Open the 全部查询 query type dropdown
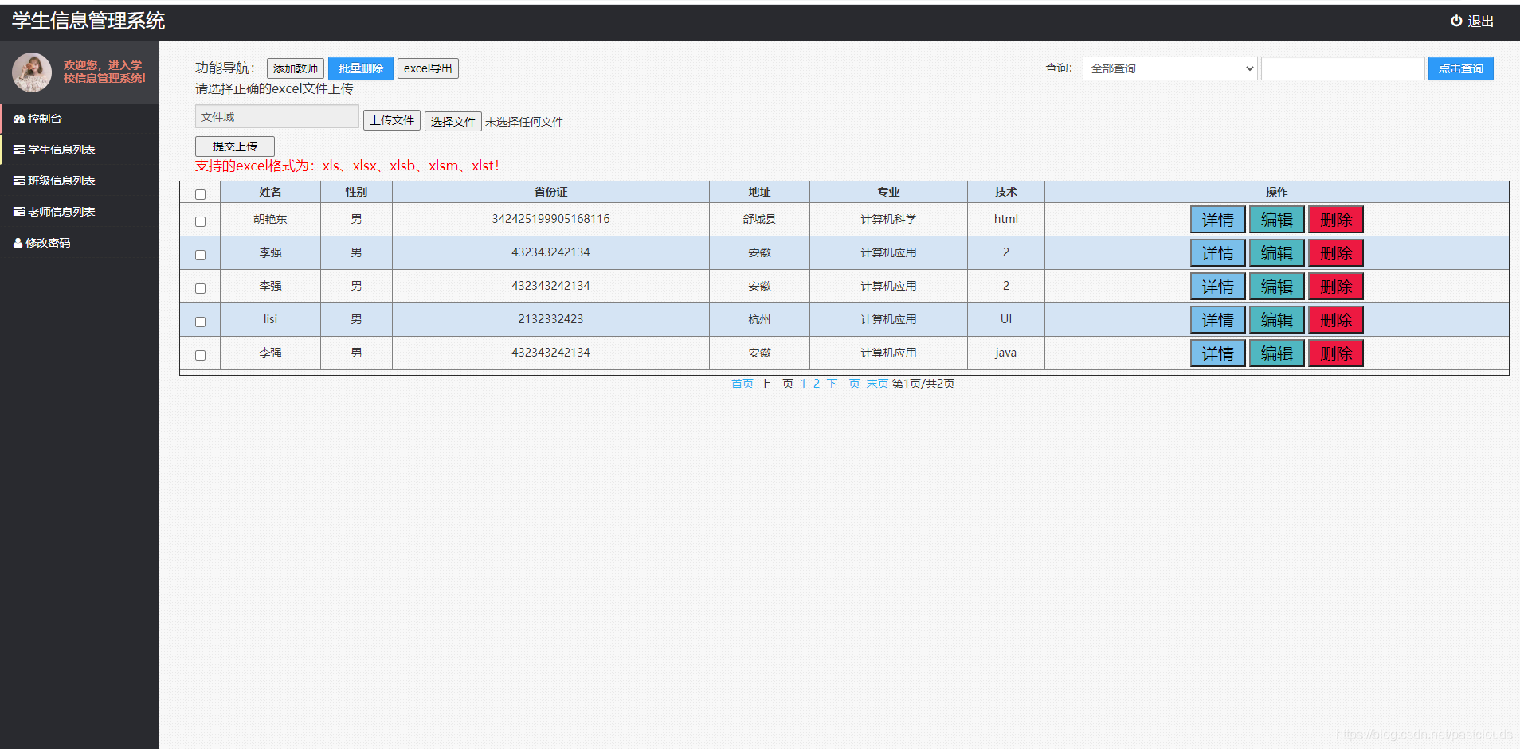1520x749 pixels. click(1169, 68)
